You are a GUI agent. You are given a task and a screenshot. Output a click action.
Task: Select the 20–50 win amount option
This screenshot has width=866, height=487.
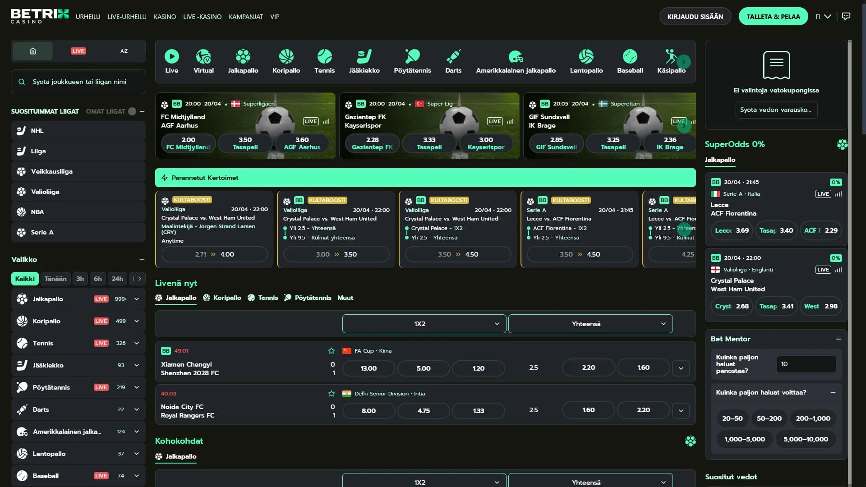point(732,418)
